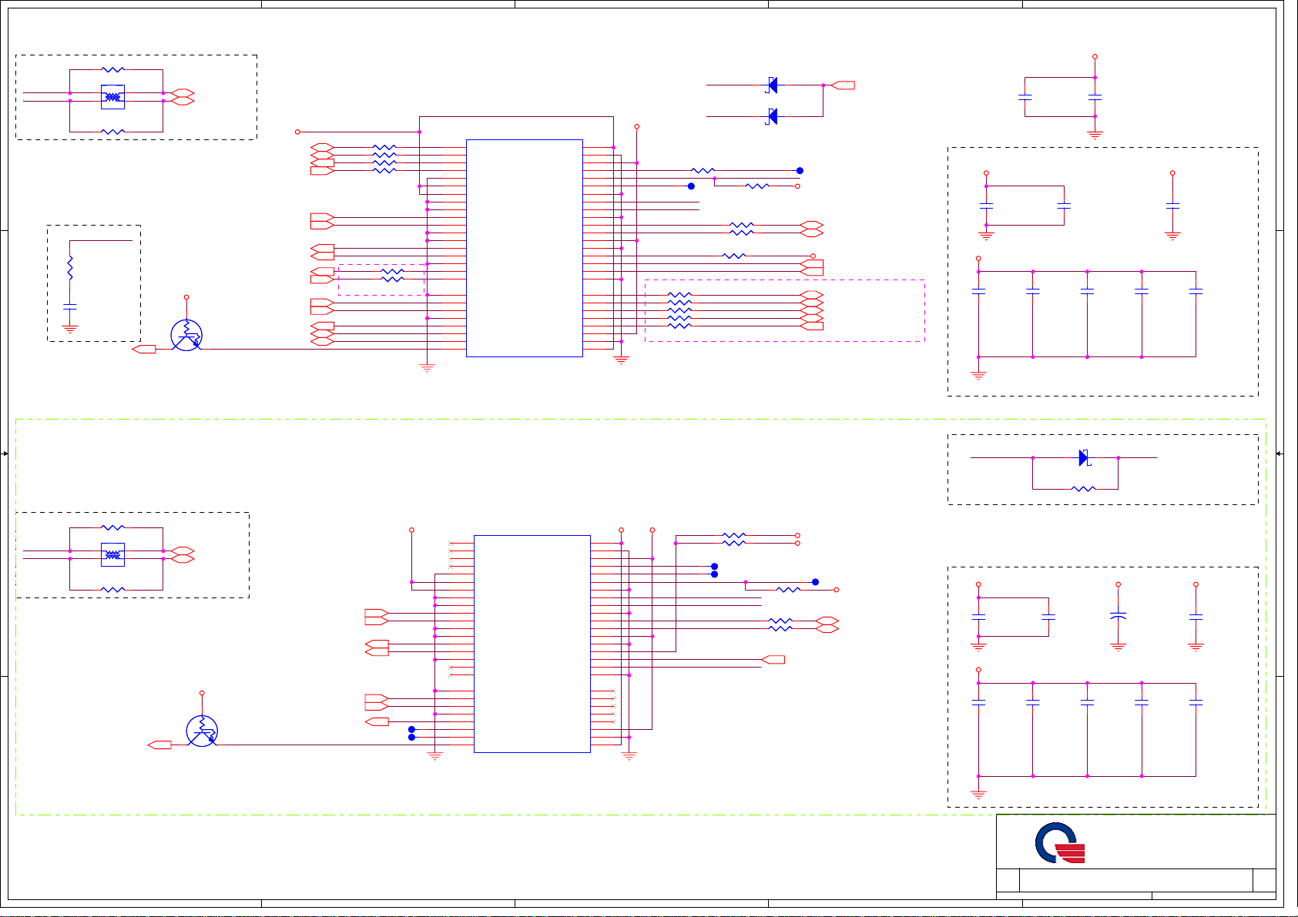1298x917 pixels.
Task: Click ground of the upper five-capacitor bank
Action: [978, 376]
